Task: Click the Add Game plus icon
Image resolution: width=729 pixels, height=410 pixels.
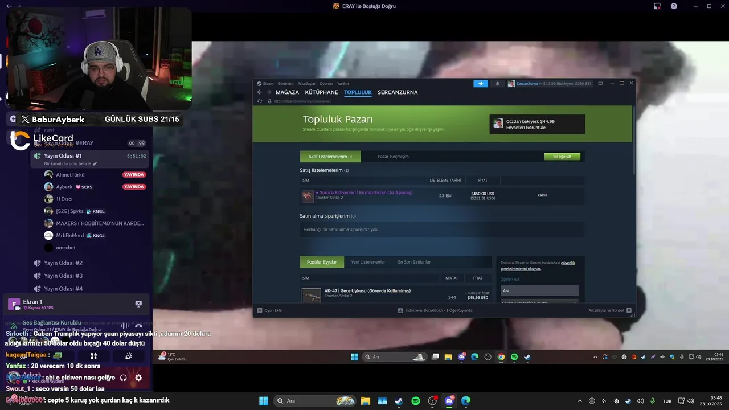Action: [260, 310]
